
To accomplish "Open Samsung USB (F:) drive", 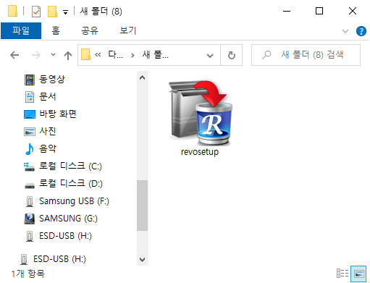I will coord(74,200).
